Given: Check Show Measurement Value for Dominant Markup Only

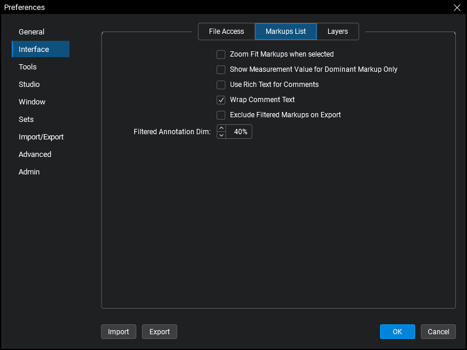Looking at the screenshot, I should tap(221, 69).
